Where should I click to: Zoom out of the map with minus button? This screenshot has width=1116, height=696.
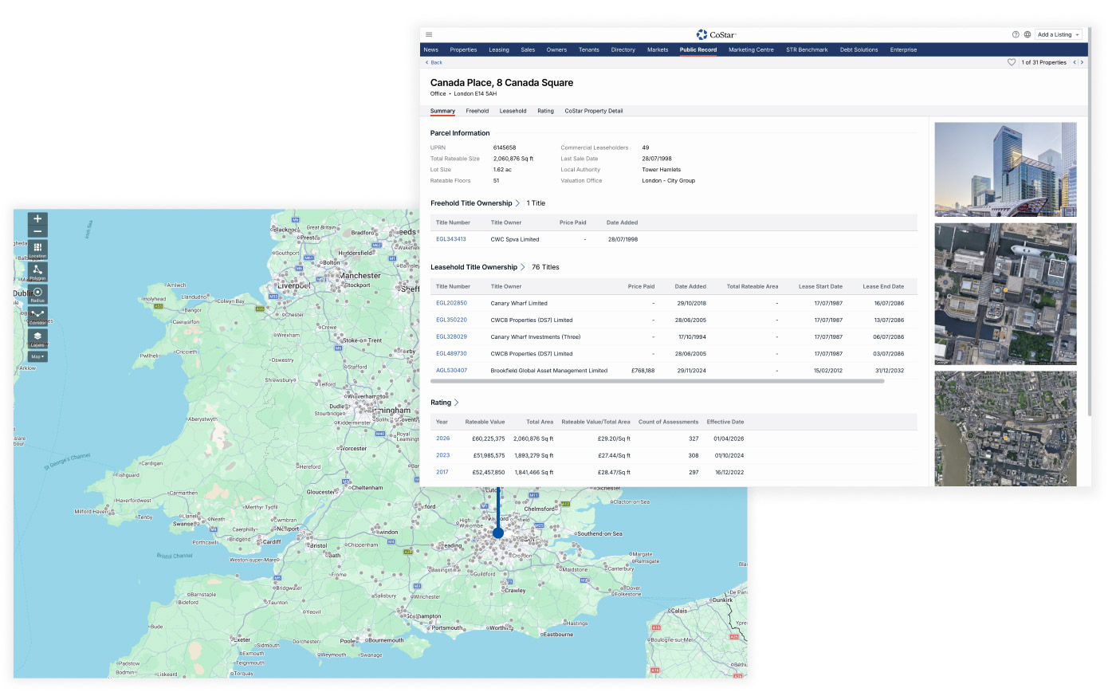[37, 231]
